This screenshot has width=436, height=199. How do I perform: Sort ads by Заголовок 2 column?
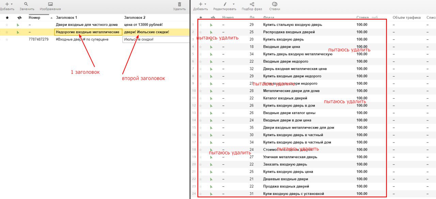135,17
